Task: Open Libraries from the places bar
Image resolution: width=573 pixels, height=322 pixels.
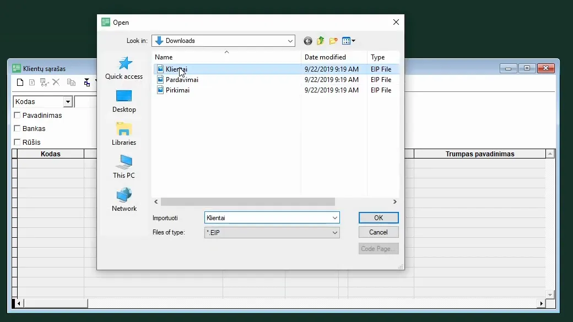Action: click(124, 134)
